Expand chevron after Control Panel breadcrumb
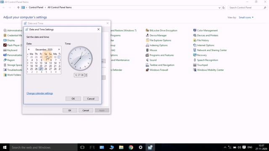 click(45, 8)
